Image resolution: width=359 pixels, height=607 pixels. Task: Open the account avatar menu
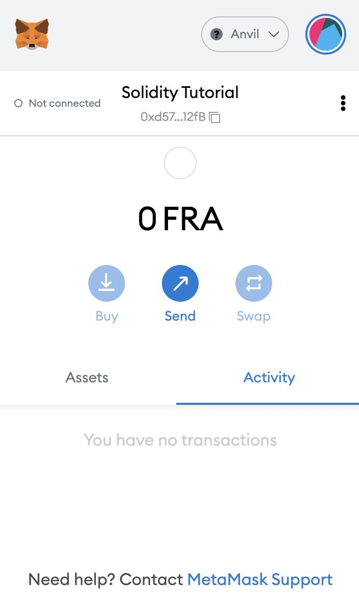click(326, 34)
